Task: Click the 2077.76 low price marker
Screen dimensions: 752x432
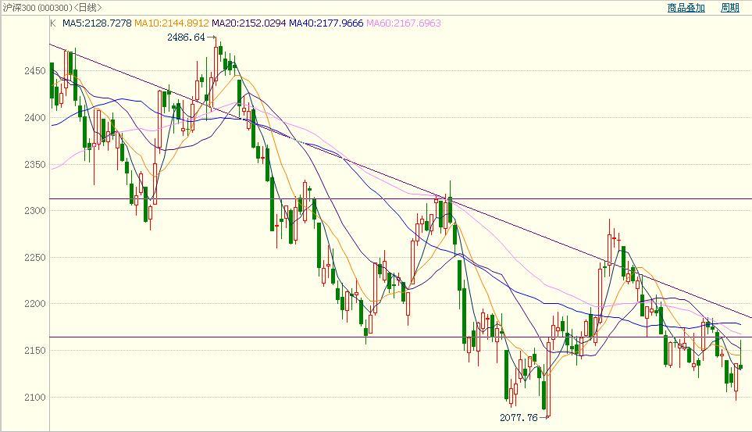Action: click(x=519, y=418)
